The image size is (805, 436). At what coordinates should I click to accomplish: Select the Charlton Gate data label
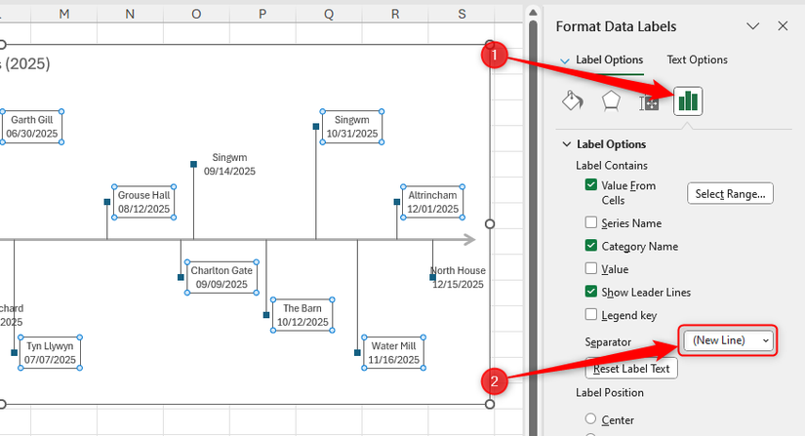pos(221,278)
